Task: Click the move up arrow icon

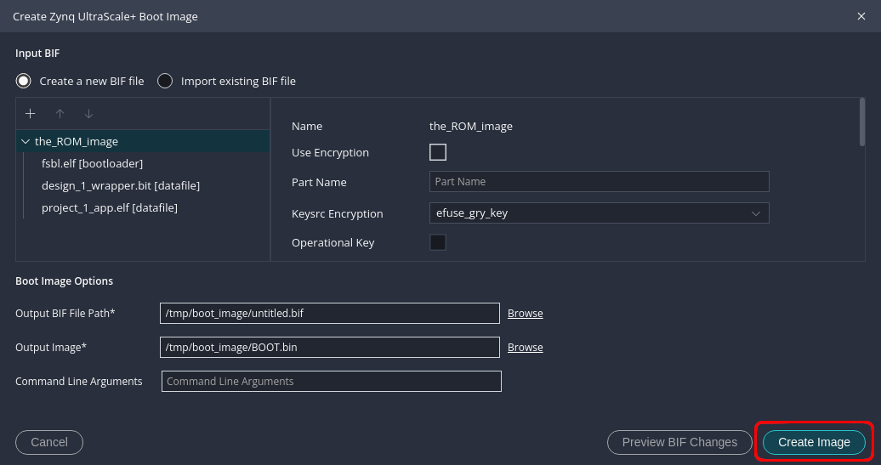Action: 60,114
